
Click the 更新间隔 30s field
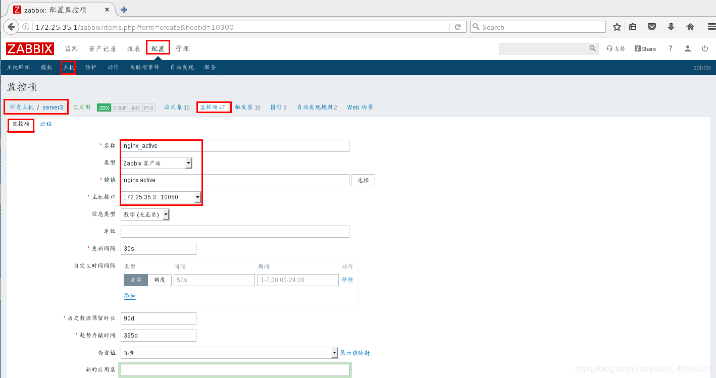pyautogui.click(x=158, y=249)
